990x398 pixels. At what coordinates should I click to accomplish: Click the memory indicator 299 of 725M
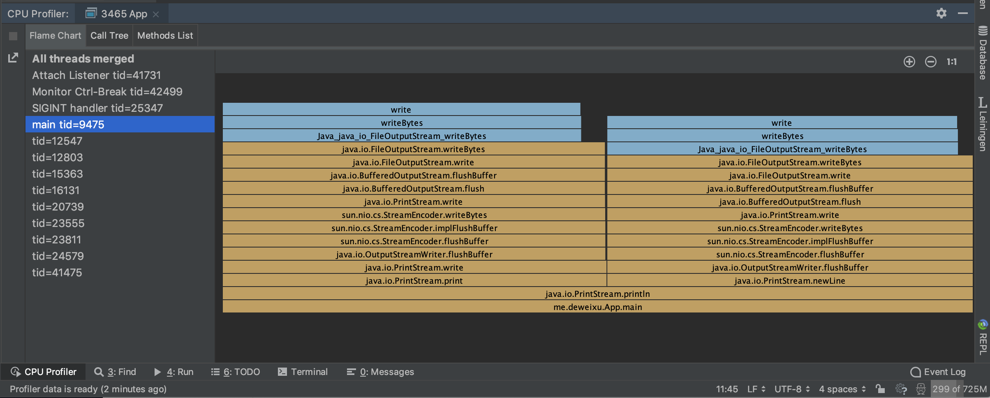[959, 389]
